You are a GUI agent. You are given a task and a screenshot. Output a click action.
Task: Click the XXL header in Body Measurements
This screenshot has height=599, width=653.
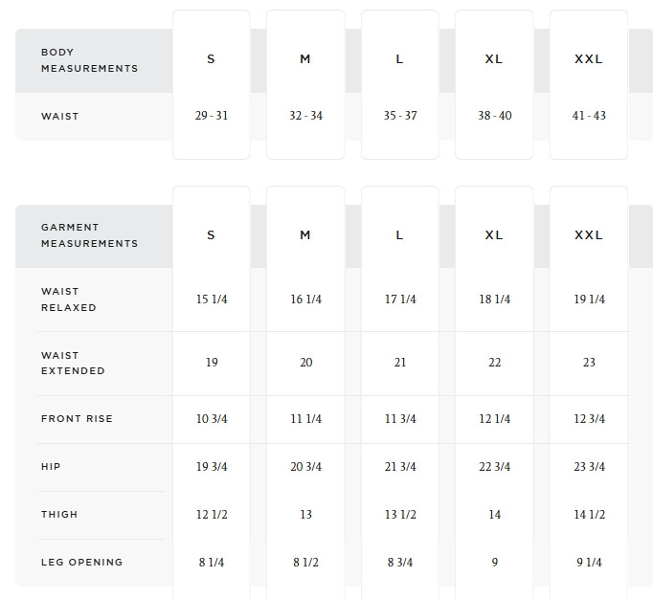point(589,59)
